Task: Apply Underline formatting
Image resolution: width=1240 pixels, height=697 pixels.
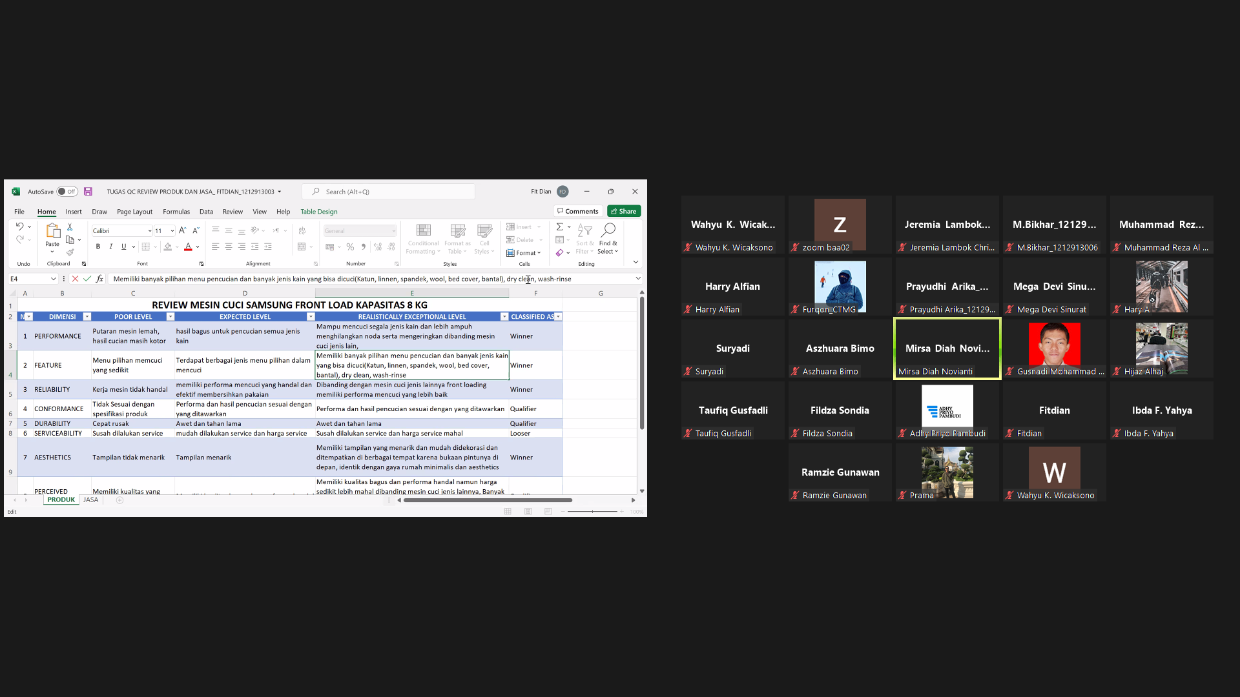Action: [x=124, y=247]
